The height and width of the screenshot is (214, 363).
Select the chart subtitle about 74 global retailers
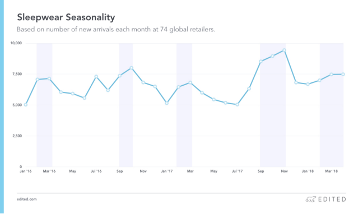[x=116, y=30]
